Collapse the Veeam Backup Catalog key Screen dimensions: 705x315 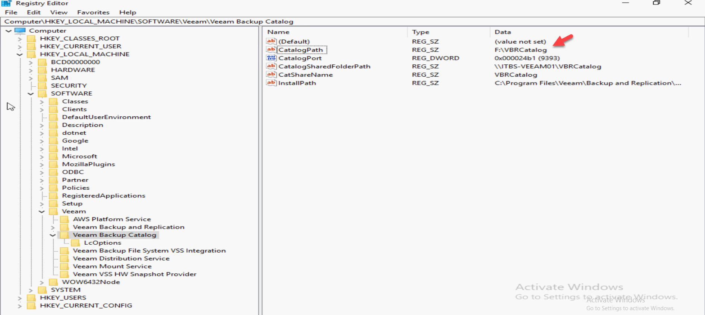pyautogui.click(x=53, y=235)
